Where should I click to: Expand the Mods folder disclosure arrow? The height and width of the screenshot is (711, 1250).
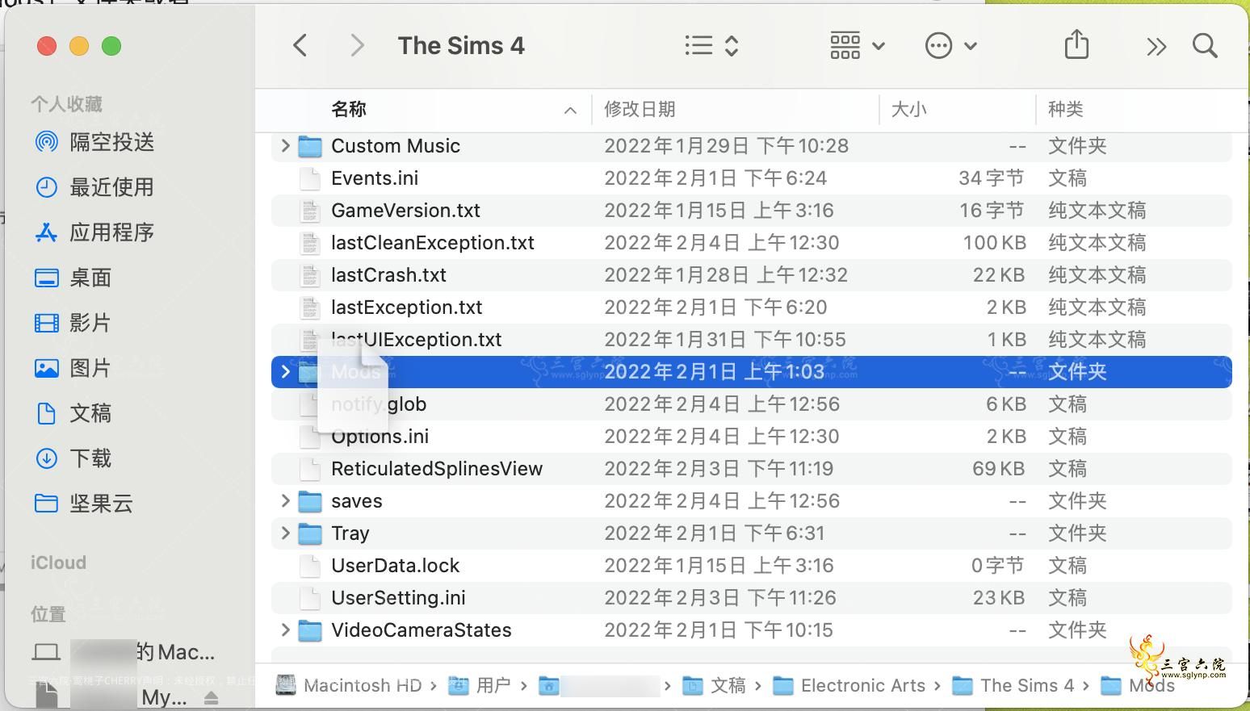tap(285, 372)
